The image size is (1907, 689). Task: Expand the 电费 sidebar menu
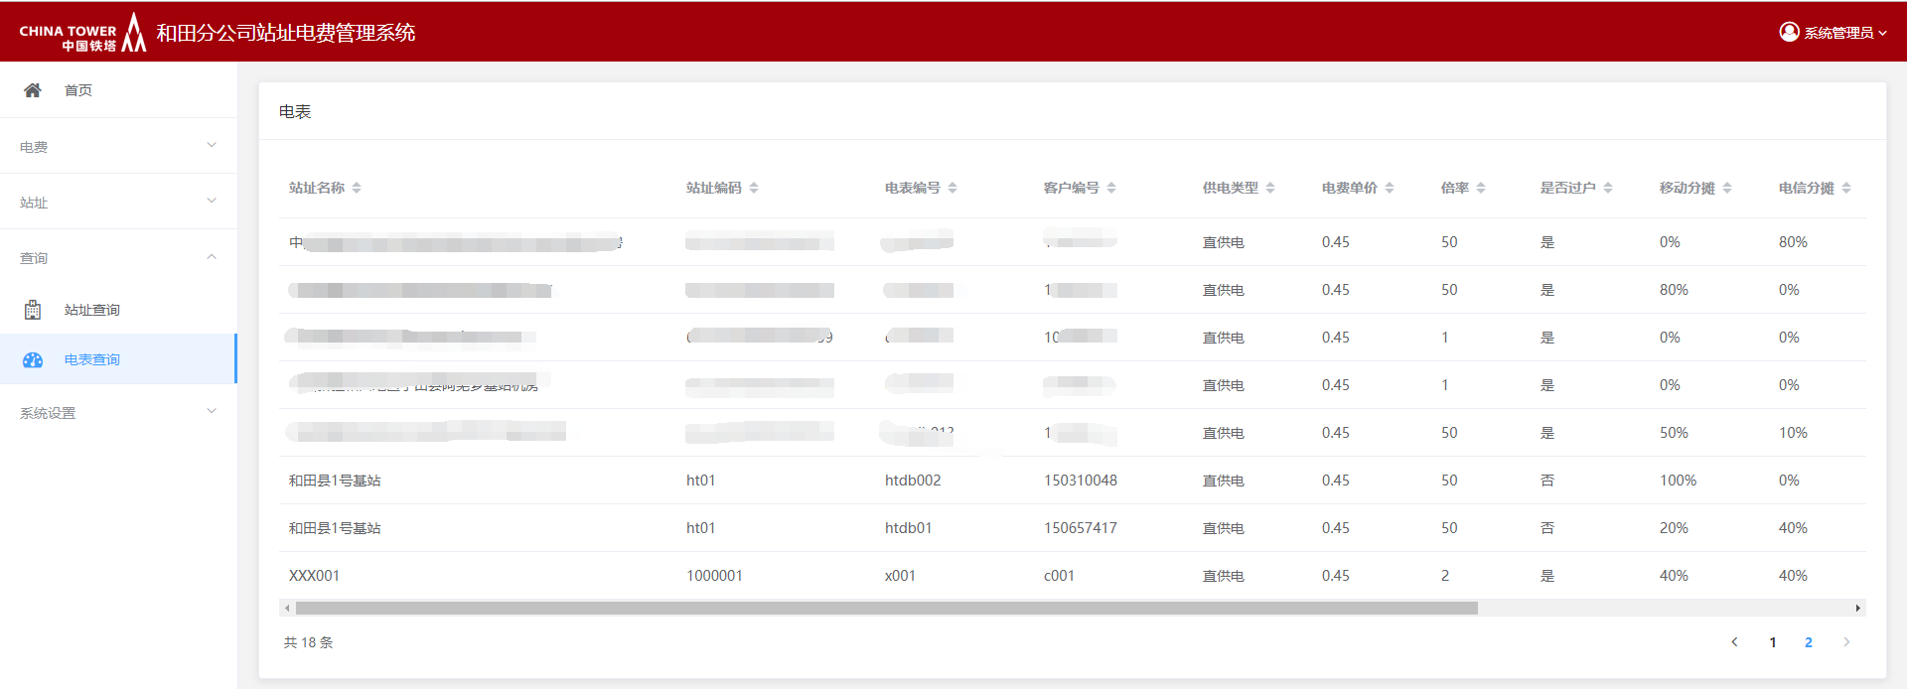(118, 146)
